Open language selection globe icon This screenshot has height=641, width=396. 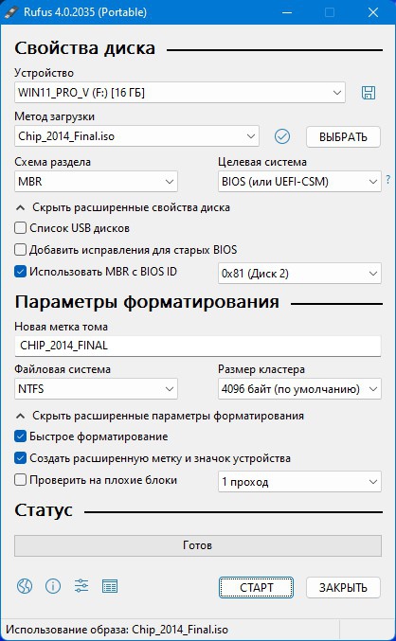click(25, 586)
